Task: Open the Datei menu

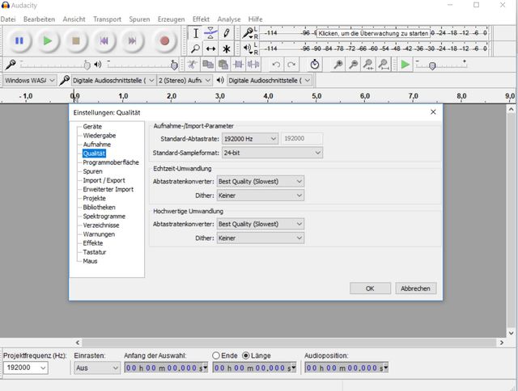Action: click(x=8, y=19)
